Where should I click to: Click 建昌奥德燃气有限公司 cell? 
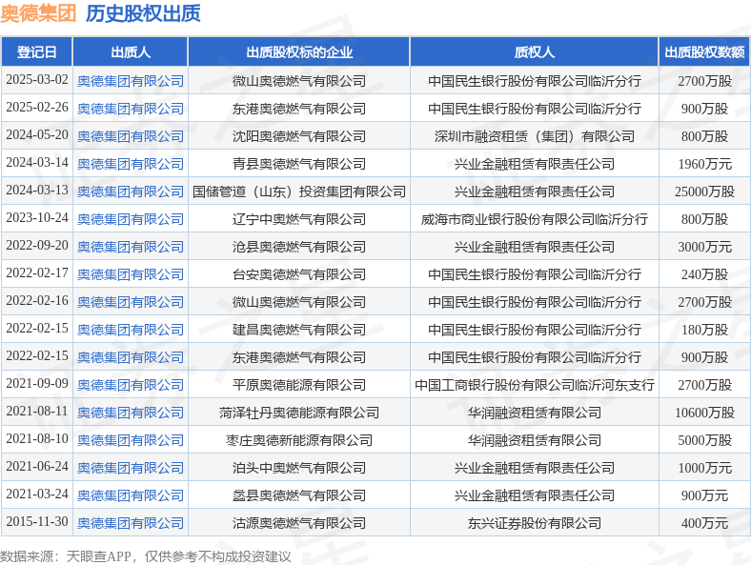tap(299, 330)
